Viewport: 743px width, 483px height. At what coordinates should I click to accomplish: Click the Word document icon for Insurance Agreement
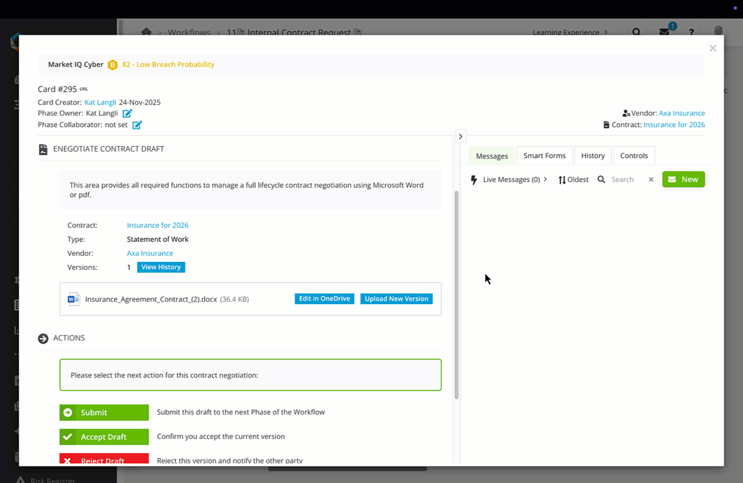74,299
